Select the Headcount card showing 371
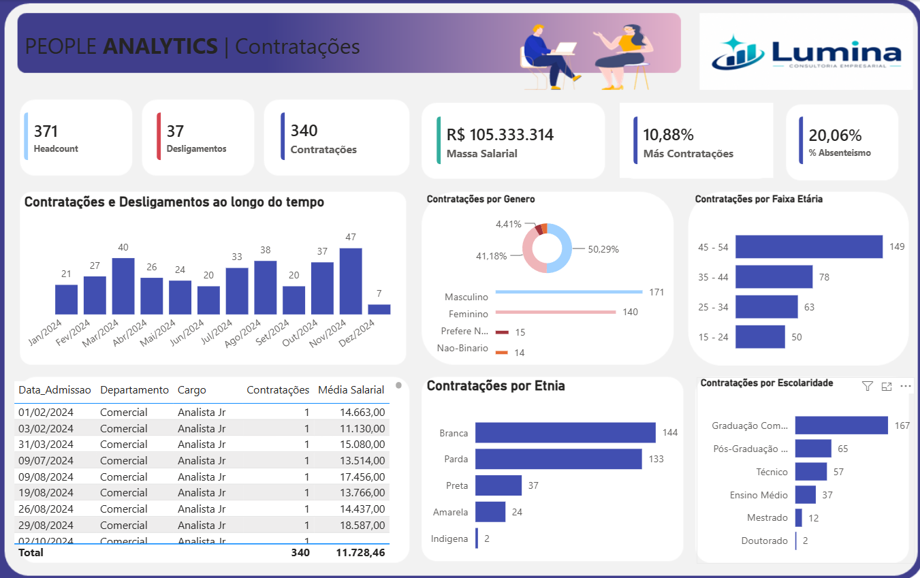This screenshot has width=920, height=578. 76,138
